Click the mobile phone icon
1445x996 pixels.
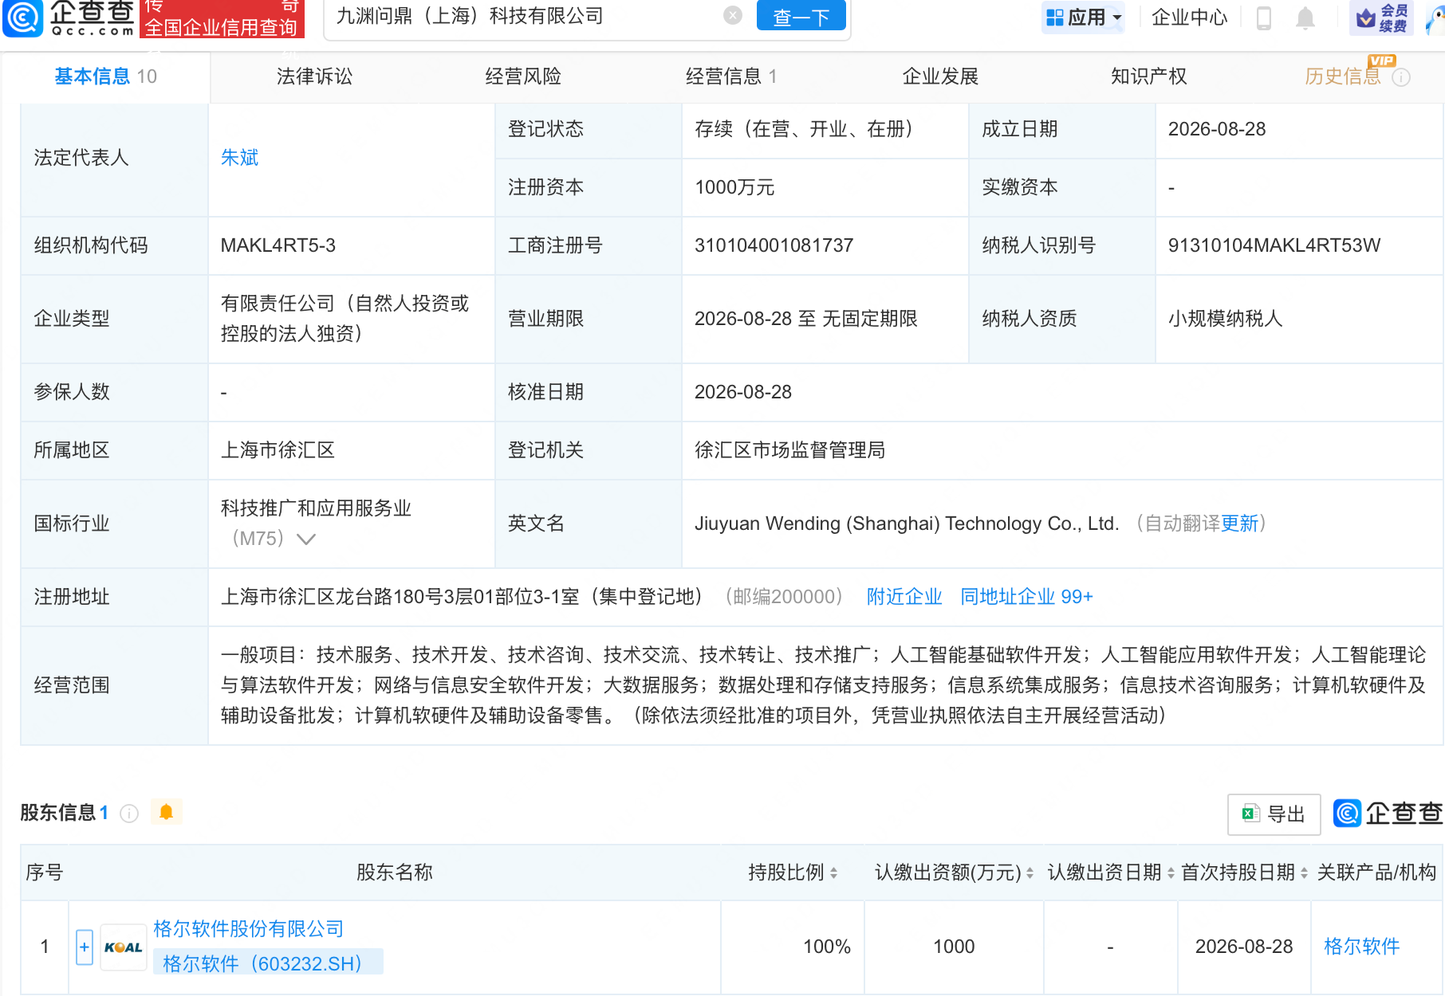pyautogui.click(x=1263, y=18)
